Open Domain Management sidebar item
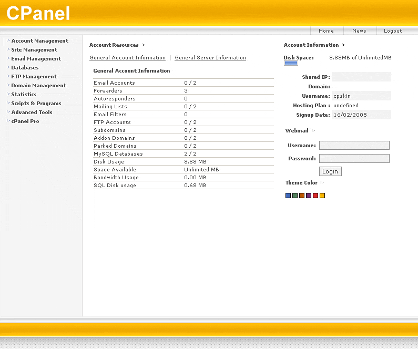 pyautogui.click(x=39, y=86)
